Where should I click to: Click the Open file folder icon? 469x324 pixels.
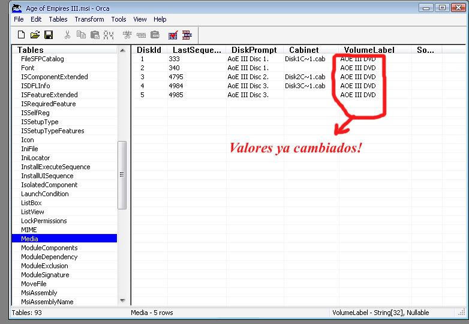click(35, 35)
